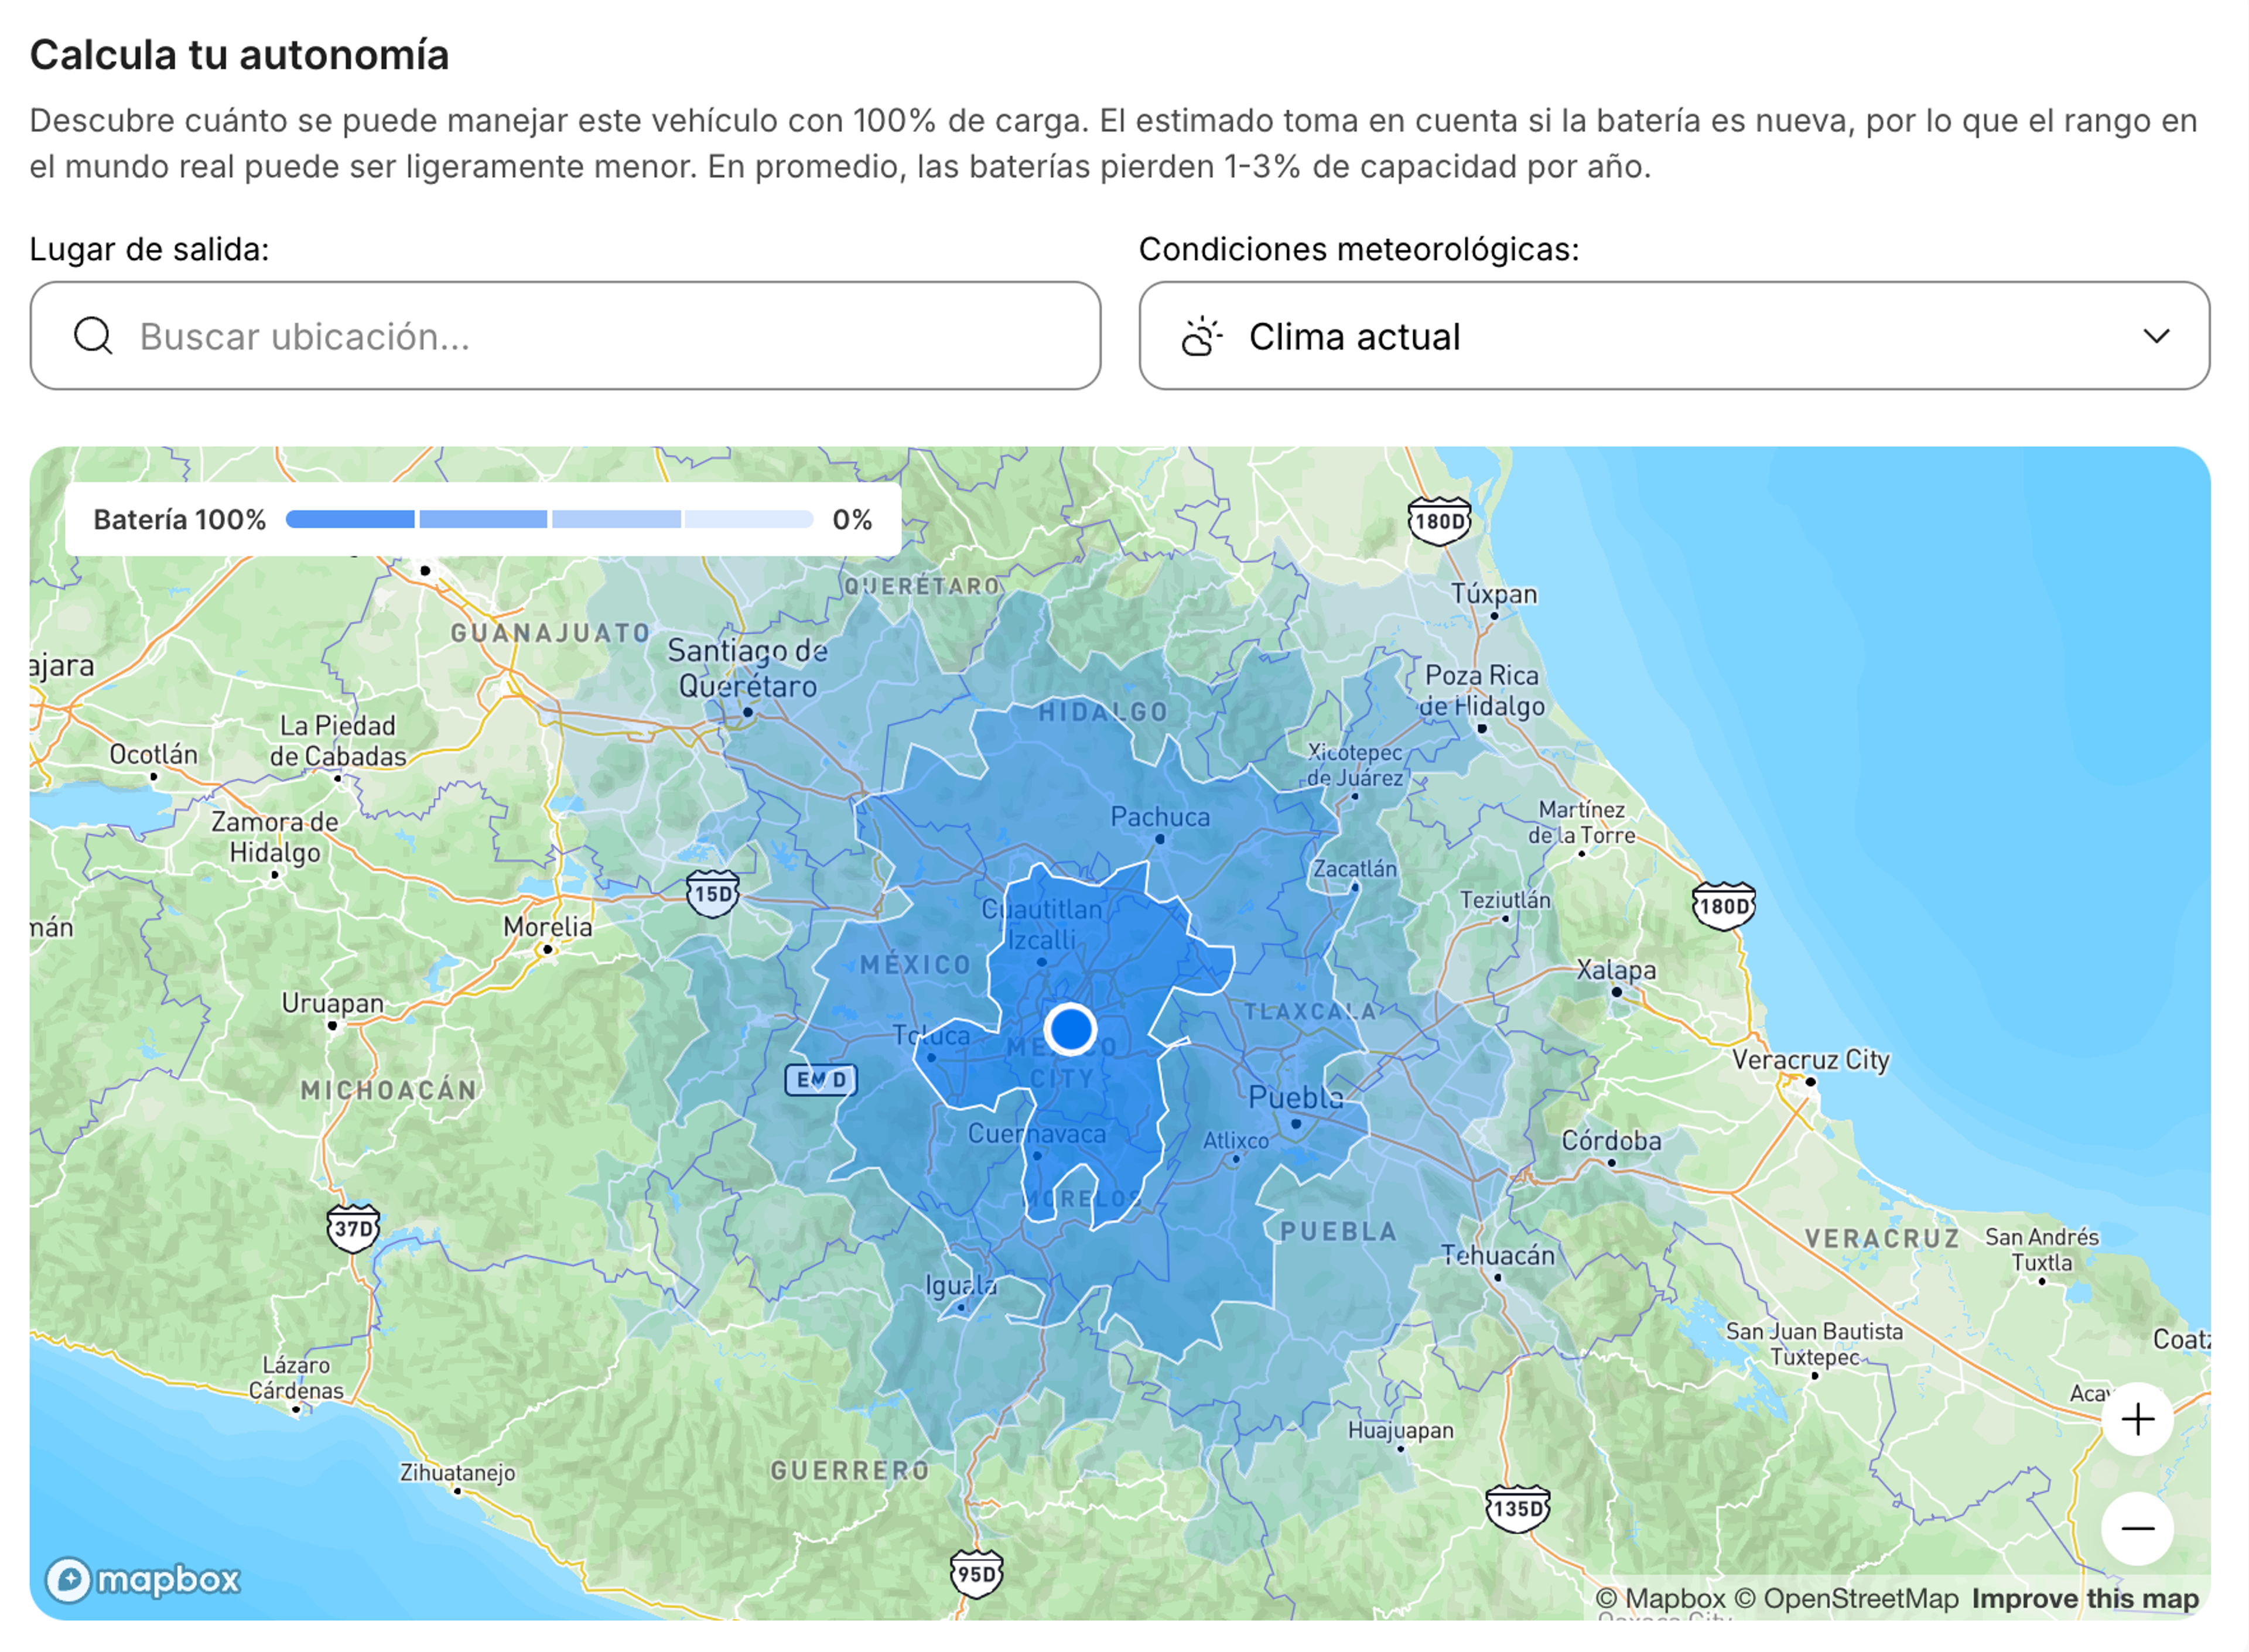Screen dimensions: 2249x1652
Task: Click the Batería 100% legend label
Action: (180, 519)
